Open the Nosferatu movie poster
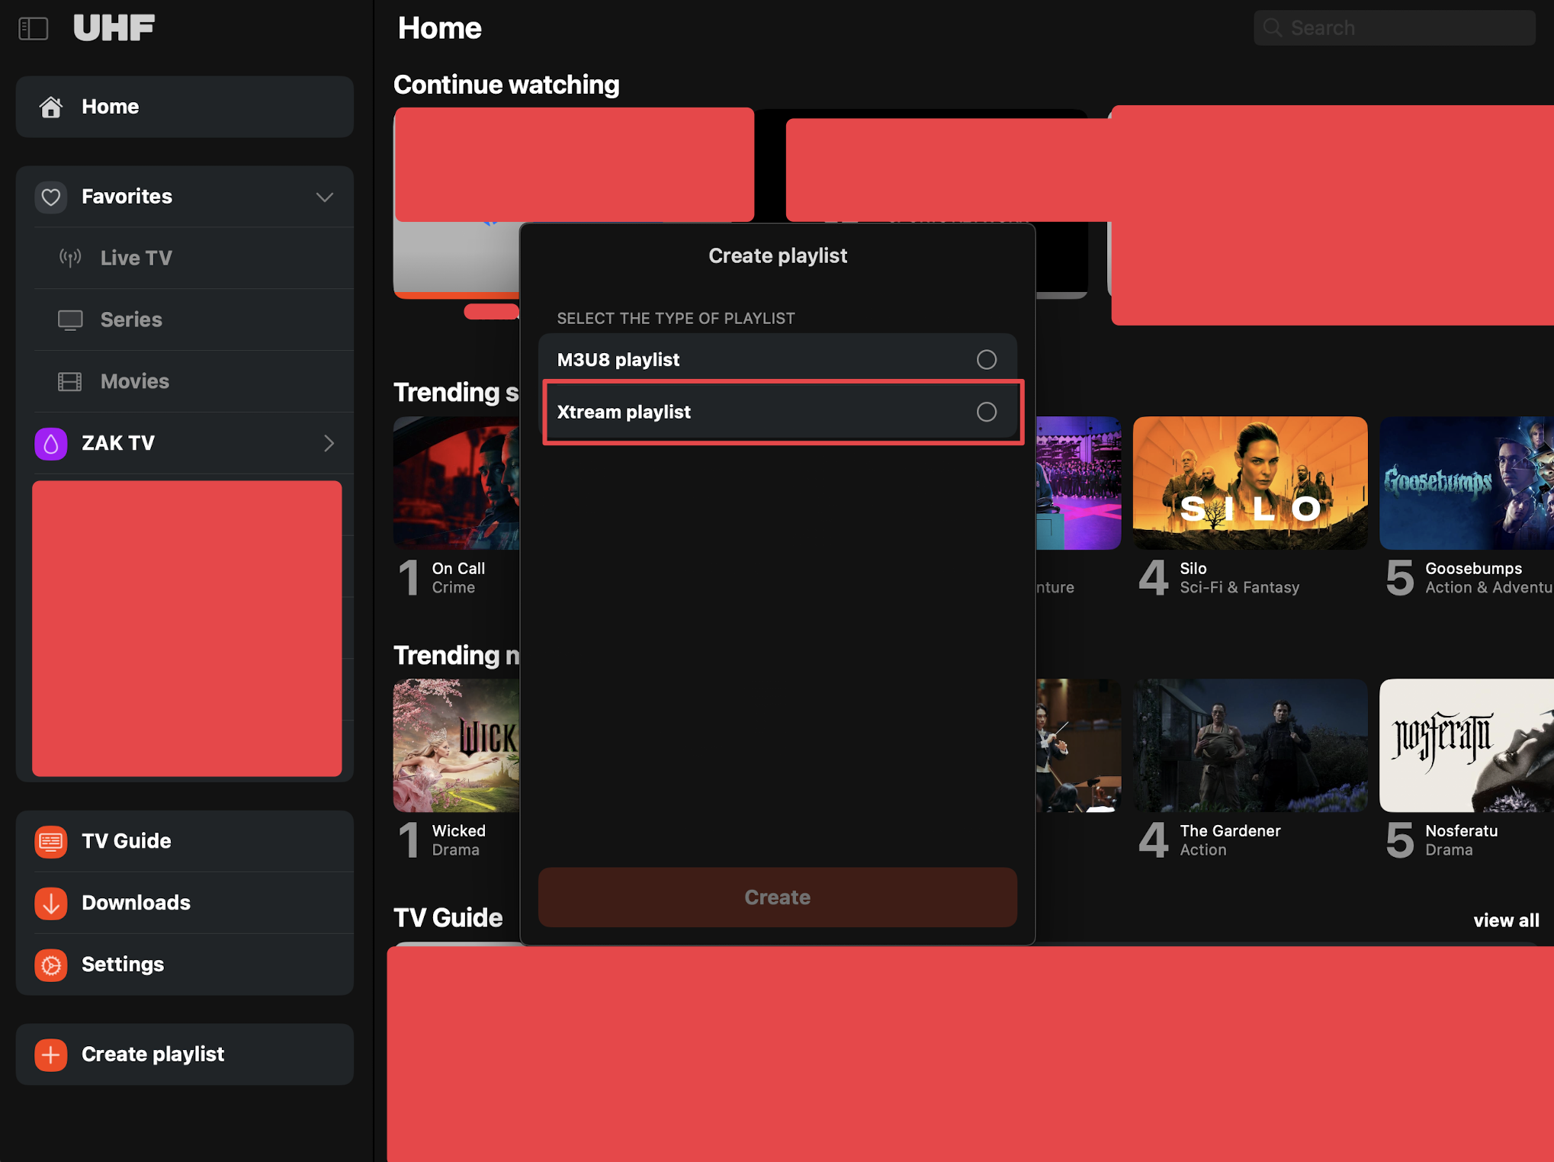1554x1162 pixels. click(1466, 745)
